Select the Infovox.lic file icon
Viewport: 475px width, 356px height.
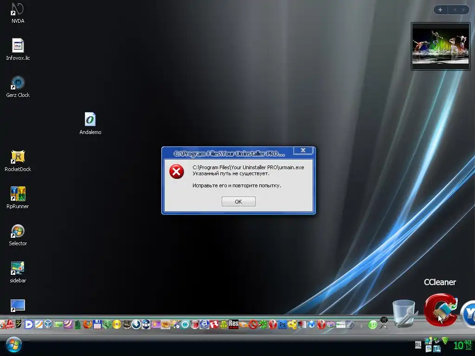[x=18, y=49]
